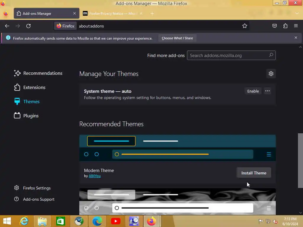This screenshot has height=227, width=303.
Task: Click the vertical page scrollbar thumb
Action: coord(300,160)
